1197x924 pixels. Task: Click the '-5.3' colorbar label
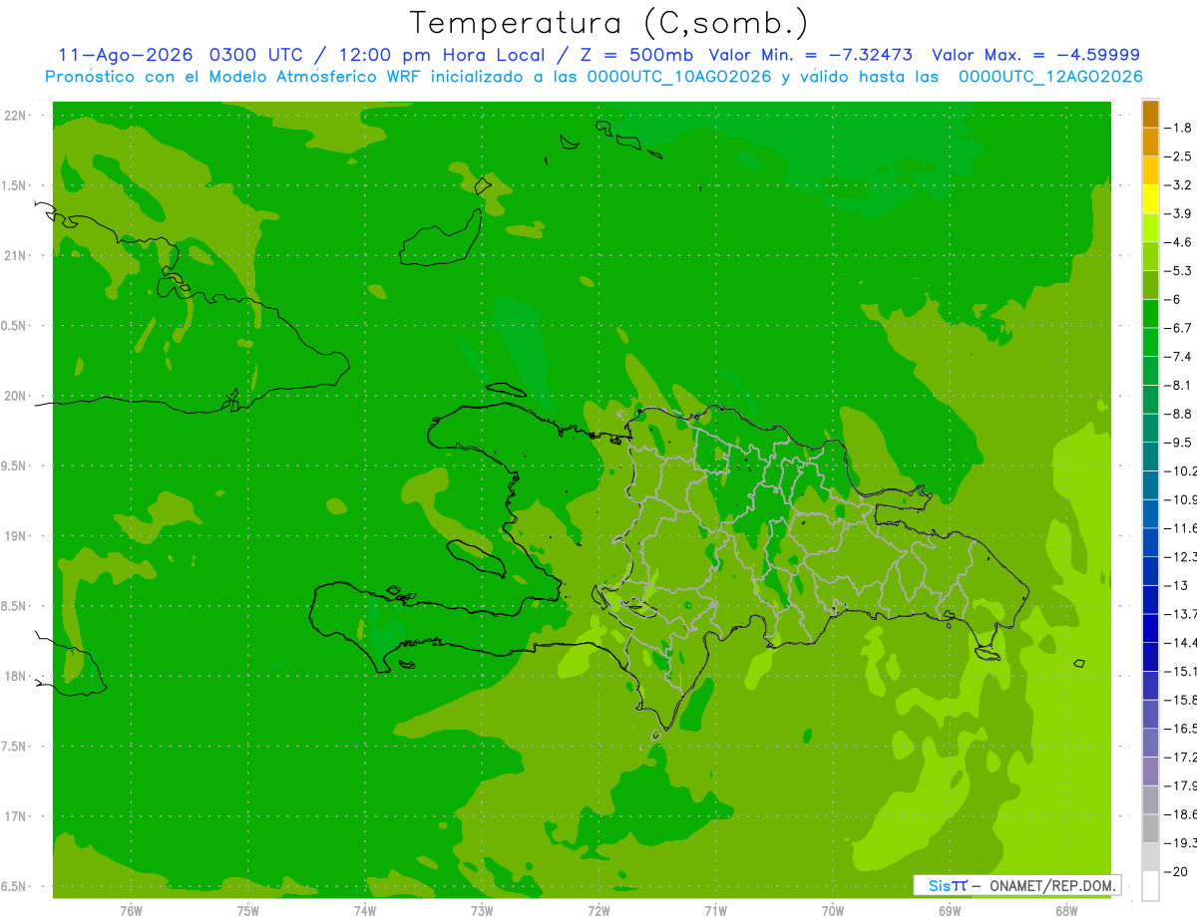[x=1180, y=270]
